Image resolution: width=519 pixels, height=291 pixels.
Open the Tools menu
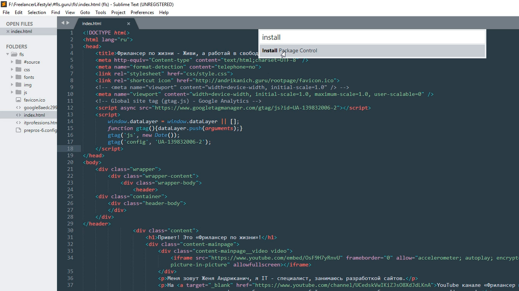(101, 13)
